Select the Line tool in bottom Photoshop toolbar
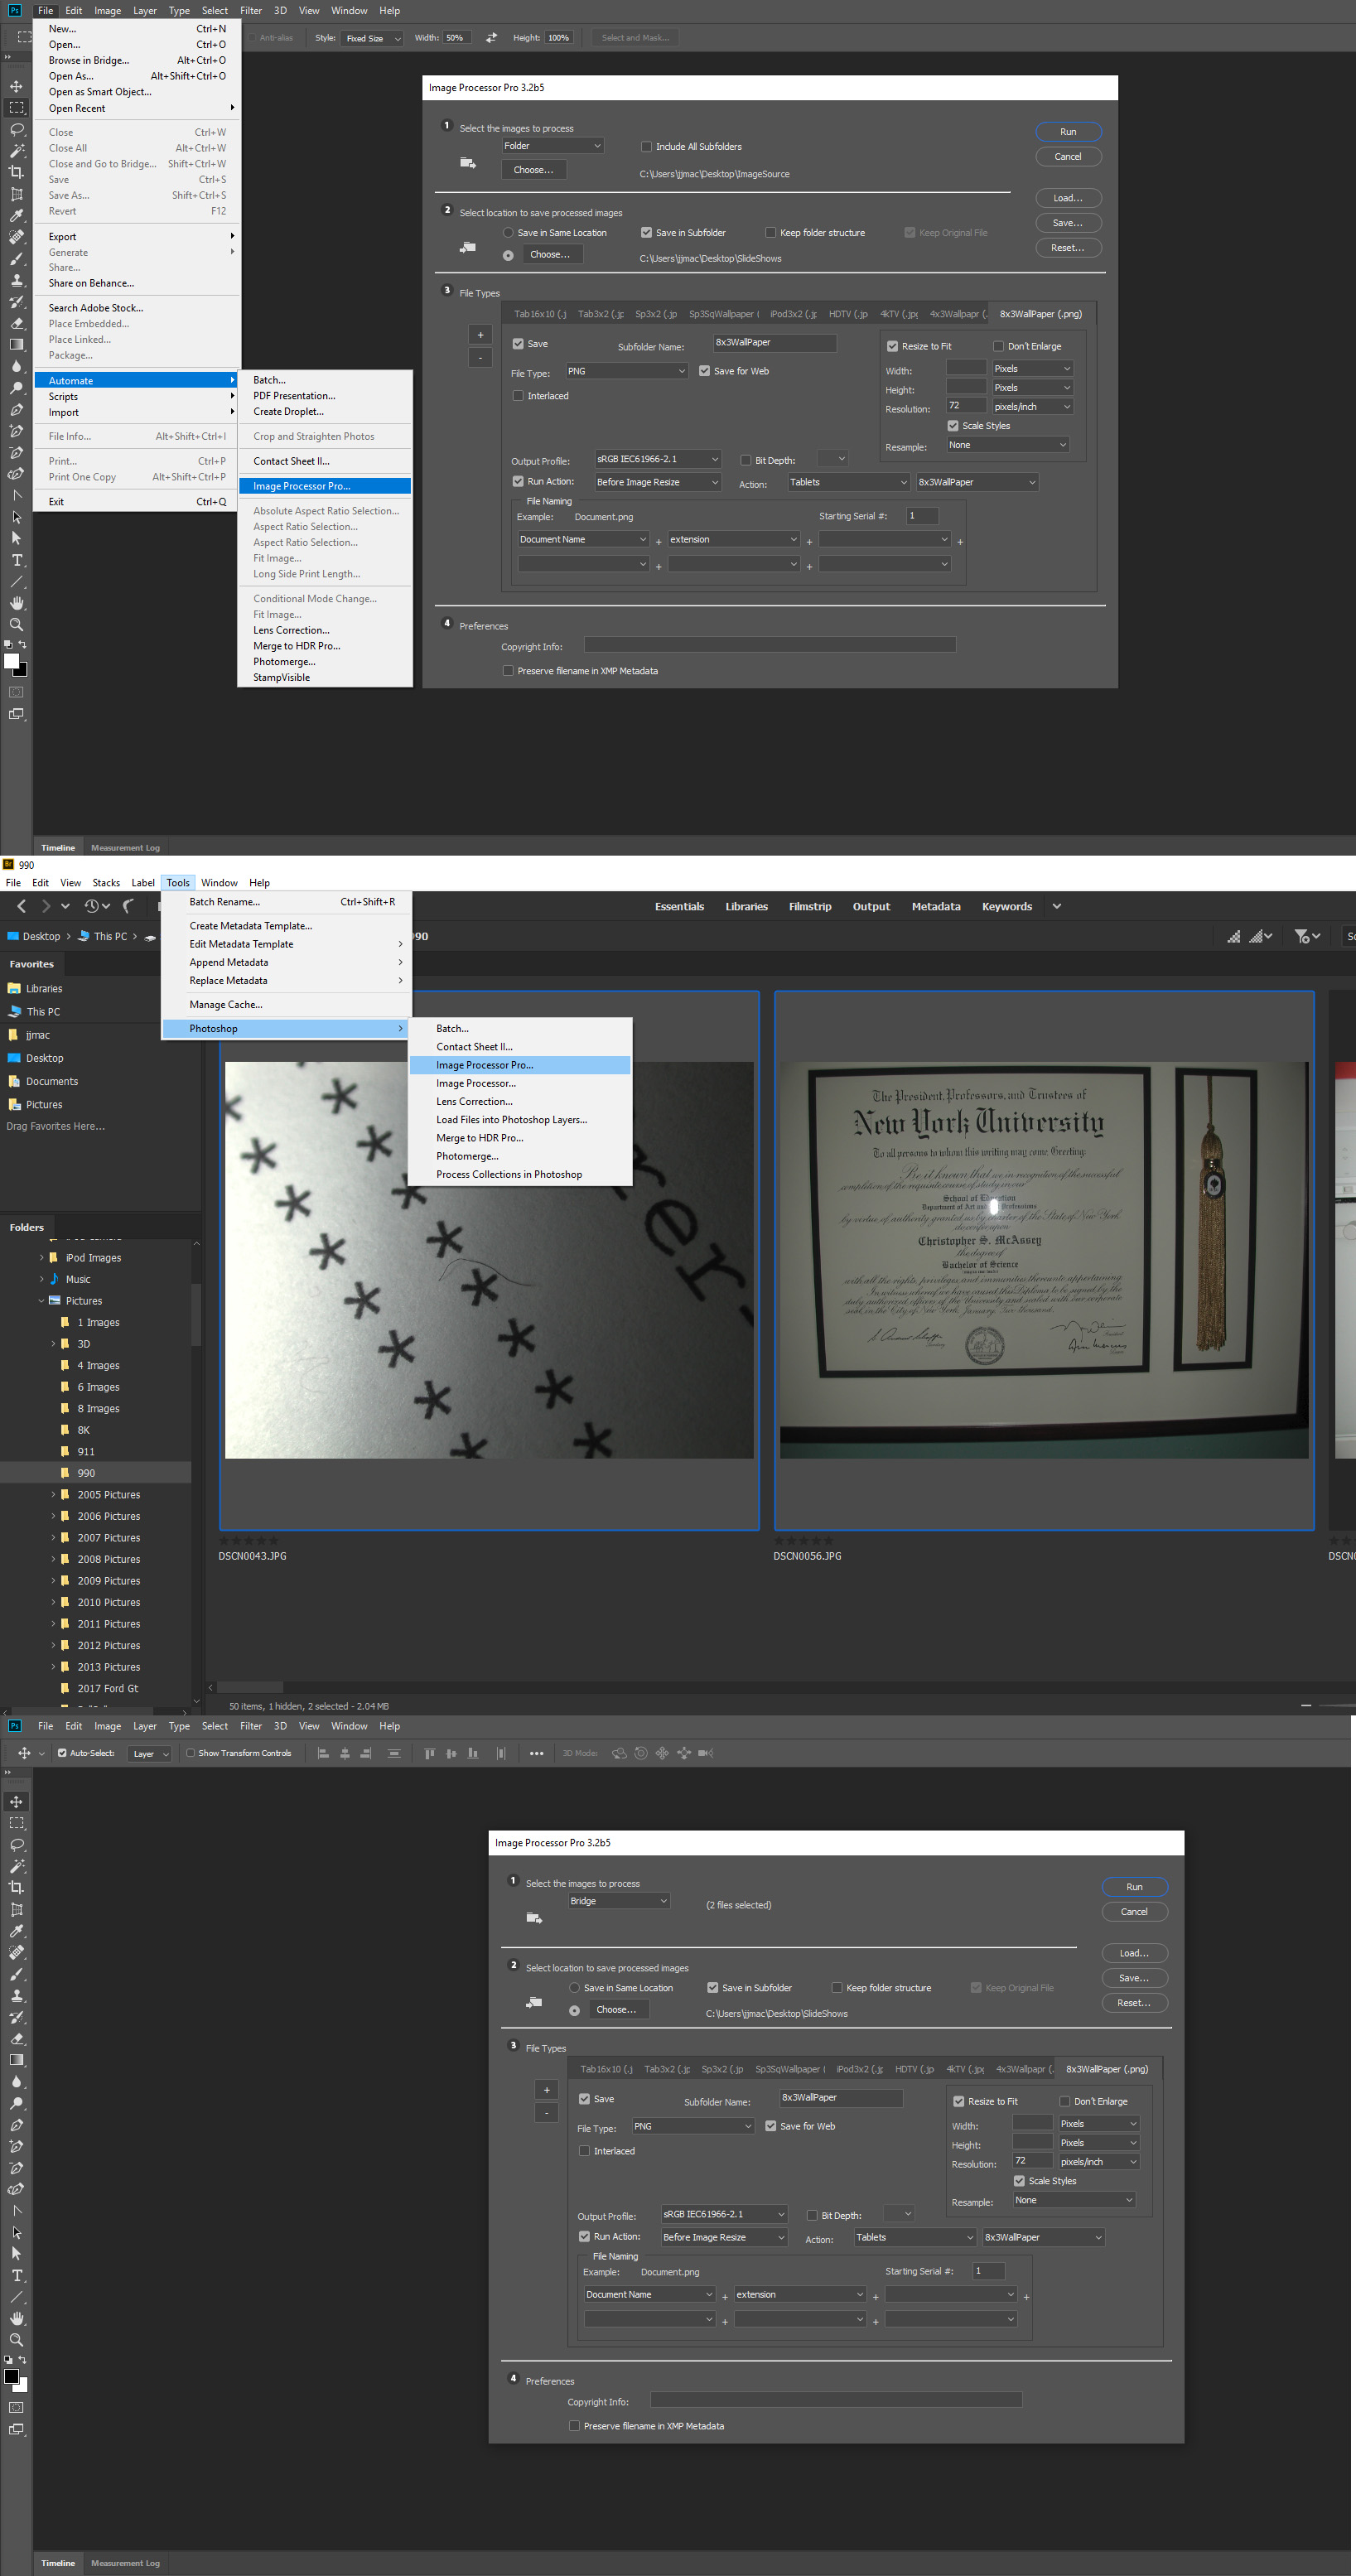Screen dimensions: 1356x2576 [x=16, y=2297]
